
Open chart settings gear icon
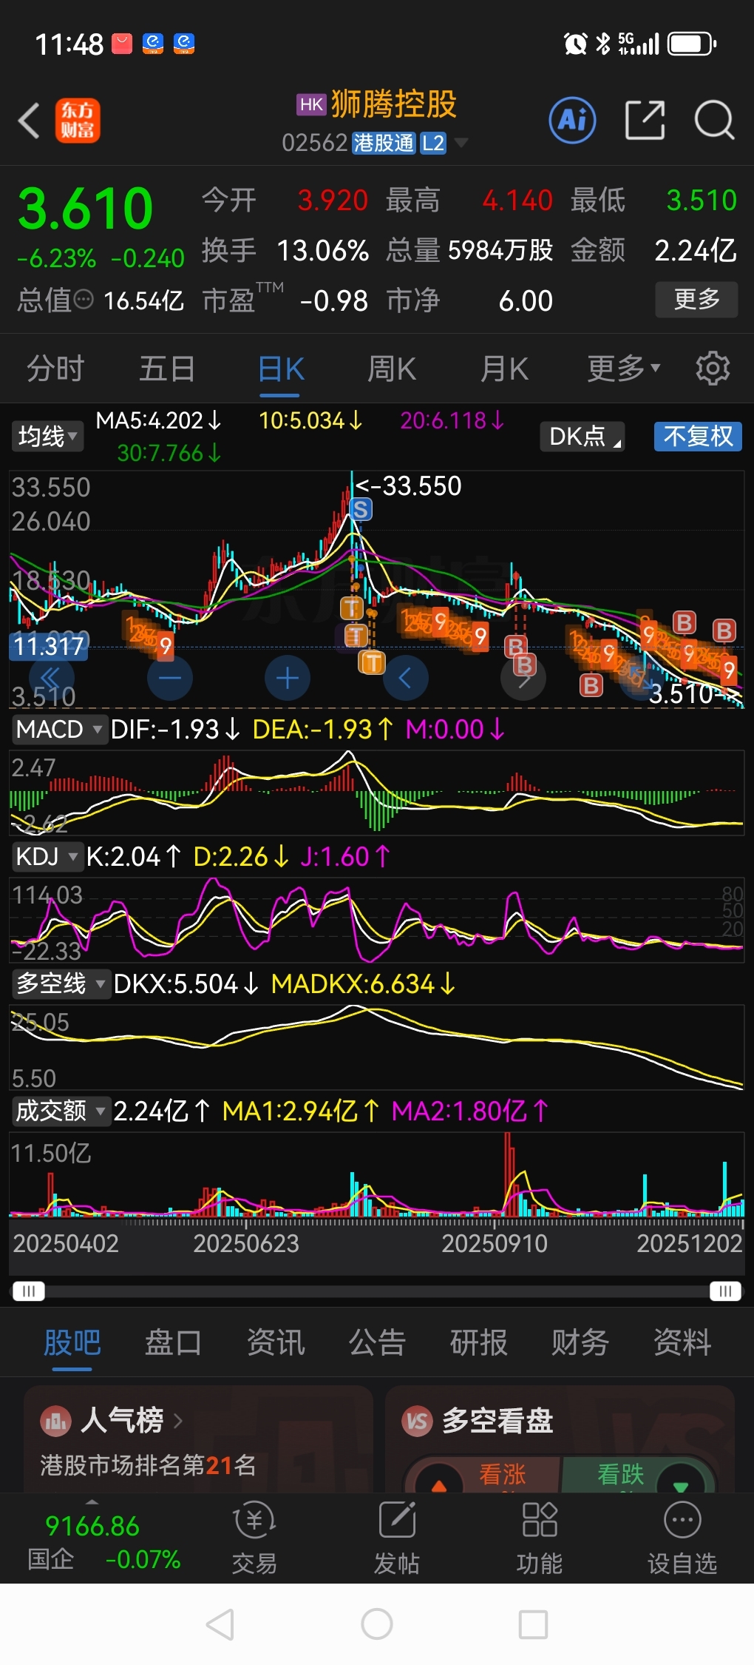(x=713, y=369)
